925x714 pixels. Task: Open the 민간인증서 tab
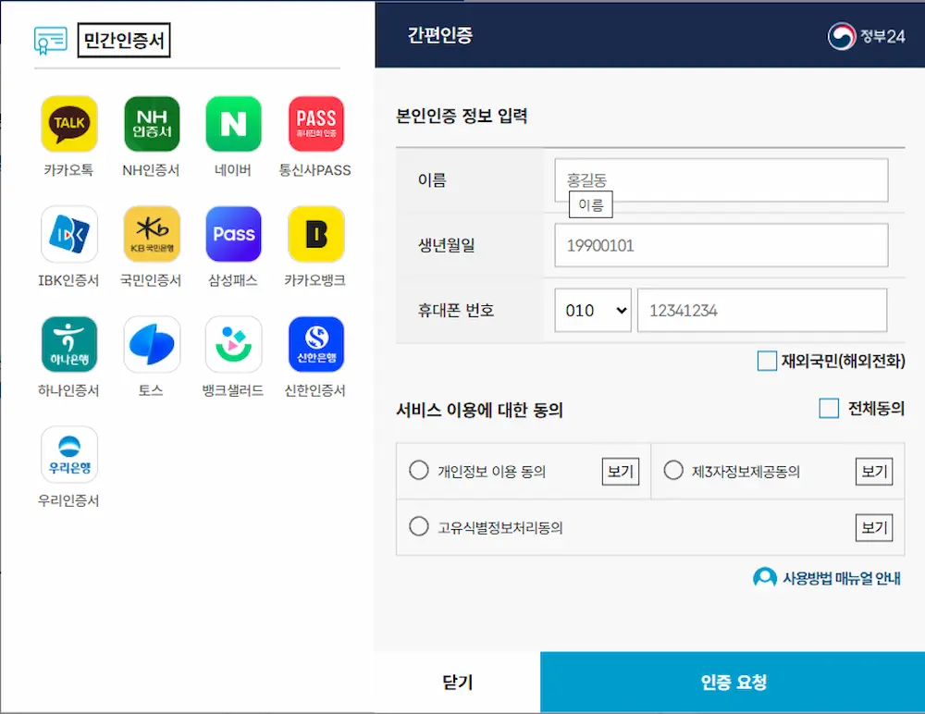pos(124,40)
